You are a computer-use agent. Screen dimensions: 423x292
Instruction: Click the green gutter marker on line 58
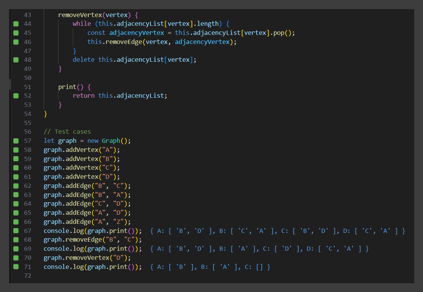[x=16, y=150]
